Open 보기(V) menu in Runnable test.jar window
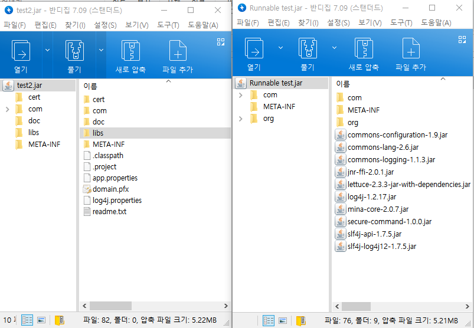The height and width of the screenshot is (328, 474). [370, 22]
